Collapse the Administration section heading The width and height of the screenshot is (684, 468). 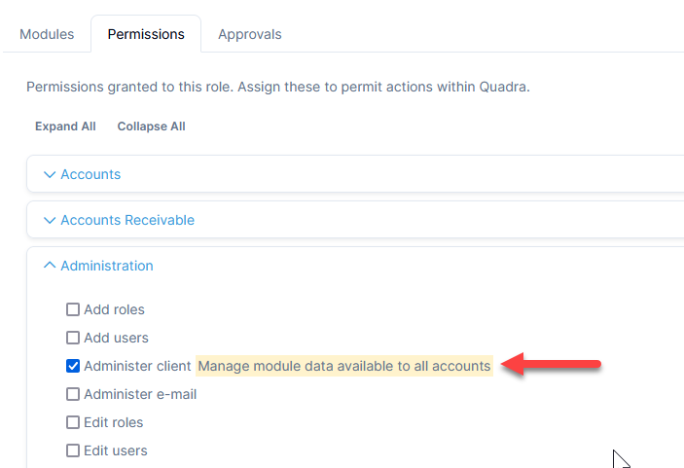click(107, 266)
